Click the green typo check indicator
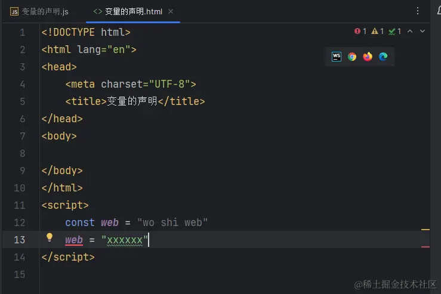The width and height of the screenshot is (441, 294). pos(394,31)
